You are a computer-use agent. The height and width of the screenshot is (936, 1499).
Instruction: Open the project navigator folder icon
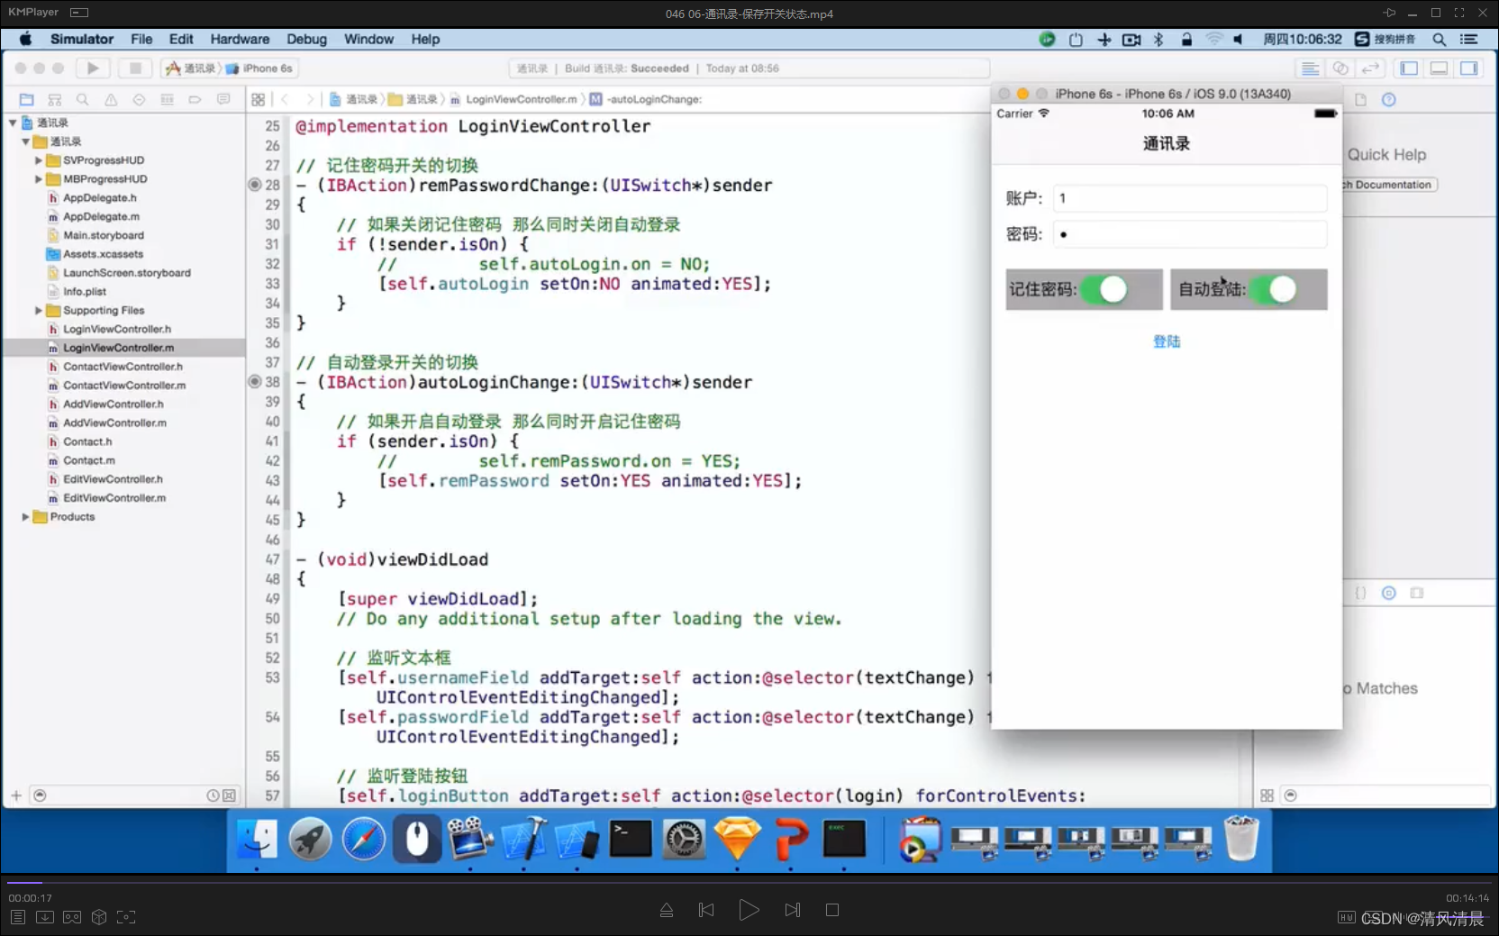point(27,100)
